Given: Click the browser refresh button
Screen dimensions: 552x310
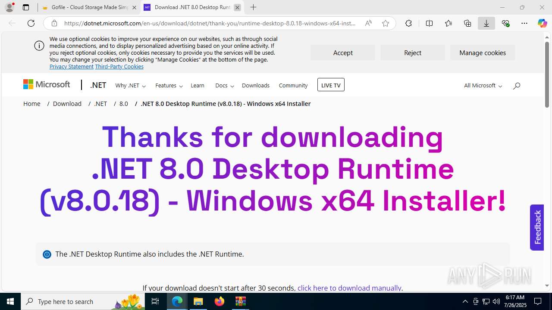Looking at the screenshot, I should tap(31, 23).
